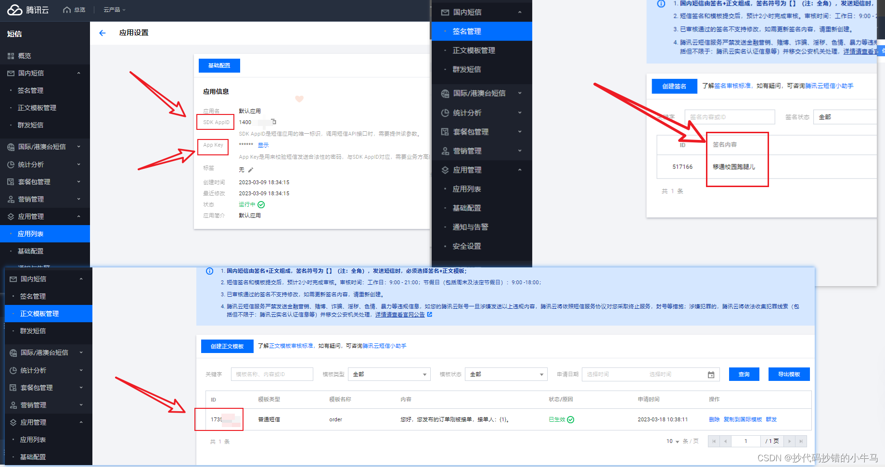The height and width of the screenshot is (467, 885).
Task: Expand 套餐包管理 chevron in the 签名管理 sidebar
Action: pos(520,131)
